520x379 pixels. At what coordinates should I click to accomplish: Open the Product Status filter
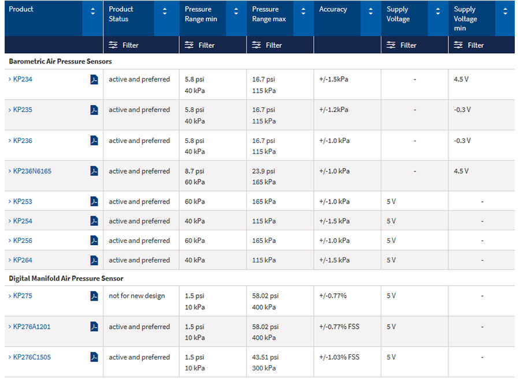124,45
